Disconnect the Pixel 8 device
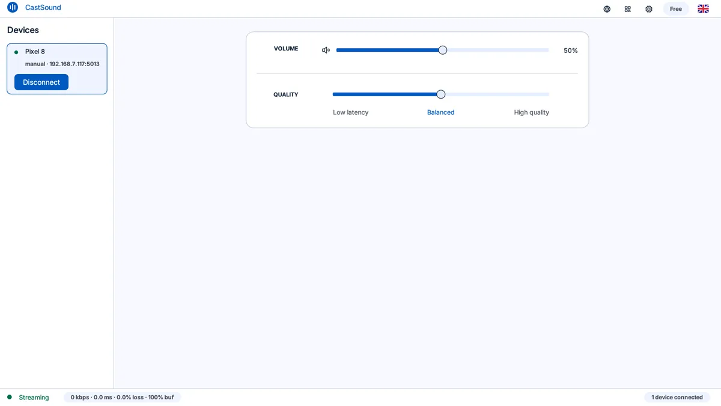The height and width of the screenshot is (406, 721). tap(41, 82)
